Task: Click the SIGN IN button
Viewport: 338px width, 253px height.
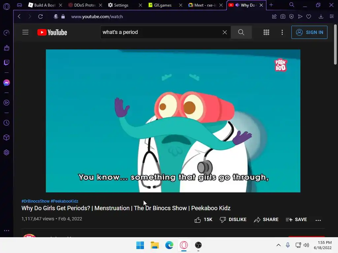Action: click(x=309, y=32)
